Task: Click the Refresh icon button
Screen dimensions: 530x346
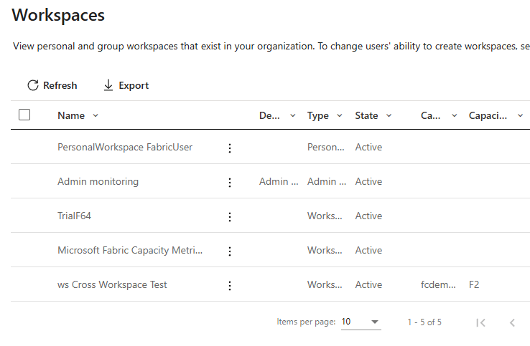Action: click(33, 85)
